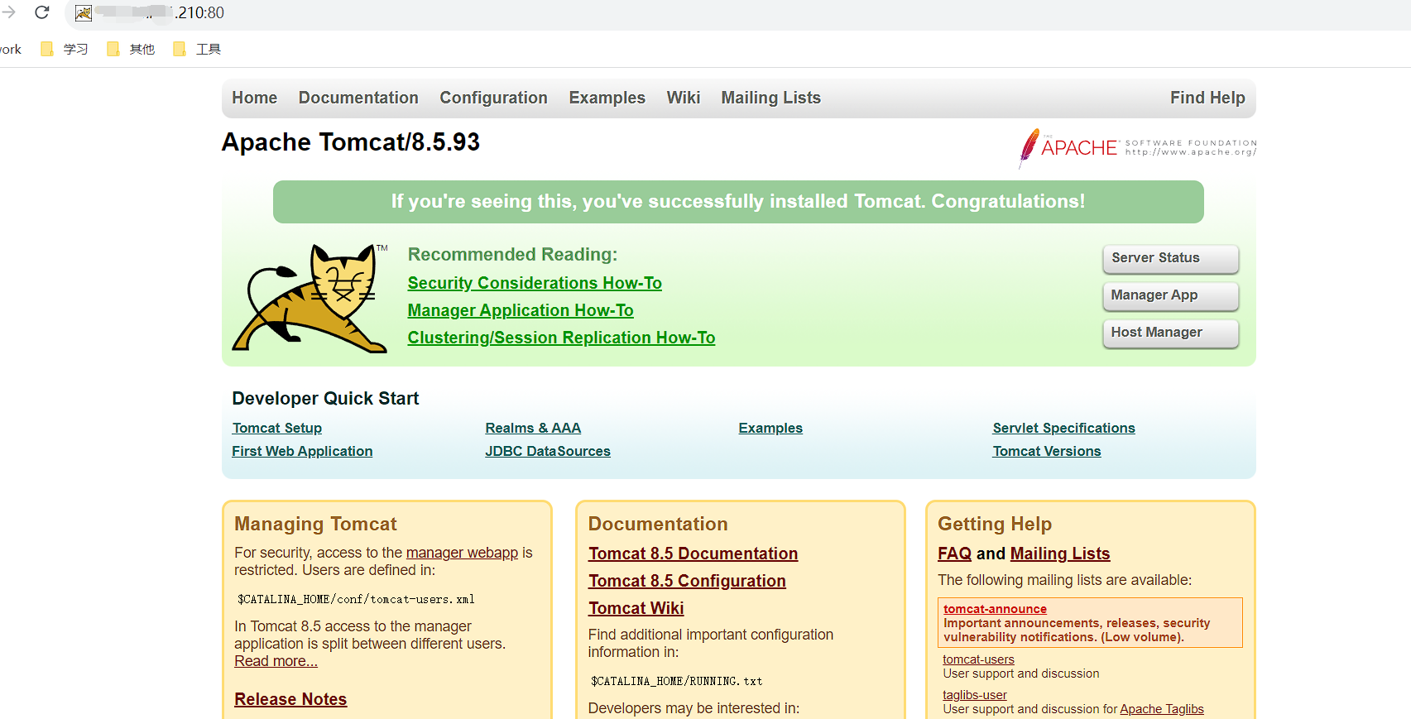Open Mailing Lists in the top nav bar
Screen dimensions: 1411x719
(770, 98)
